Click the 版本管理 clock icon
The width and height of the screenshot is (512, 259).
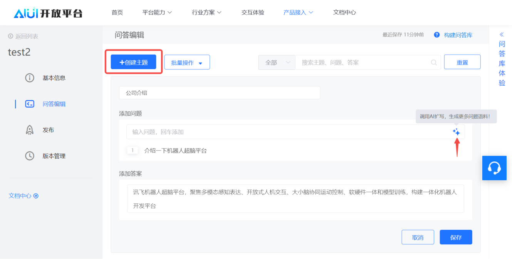click(30, 156)
